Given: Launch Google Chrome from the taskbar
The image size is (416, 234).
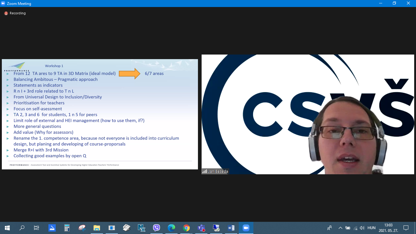Looking at the screenshot, I should (186, 228).
